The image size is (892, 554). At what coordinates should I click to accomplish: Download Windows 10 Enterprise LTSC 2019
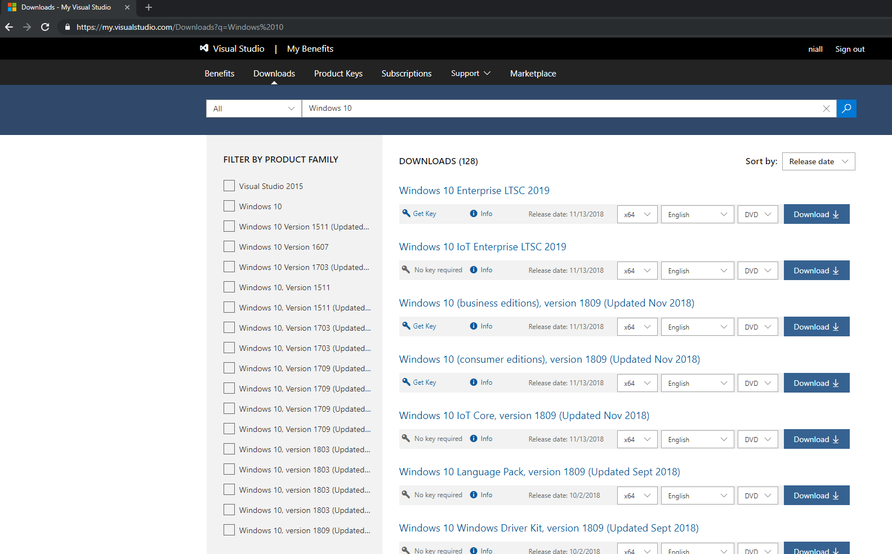[817, 214]
